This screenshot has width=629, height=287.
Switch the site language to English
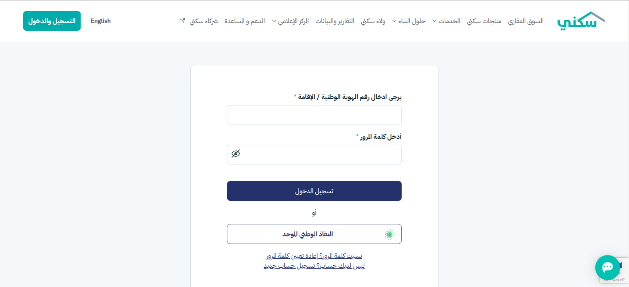[x=101, y=21]
